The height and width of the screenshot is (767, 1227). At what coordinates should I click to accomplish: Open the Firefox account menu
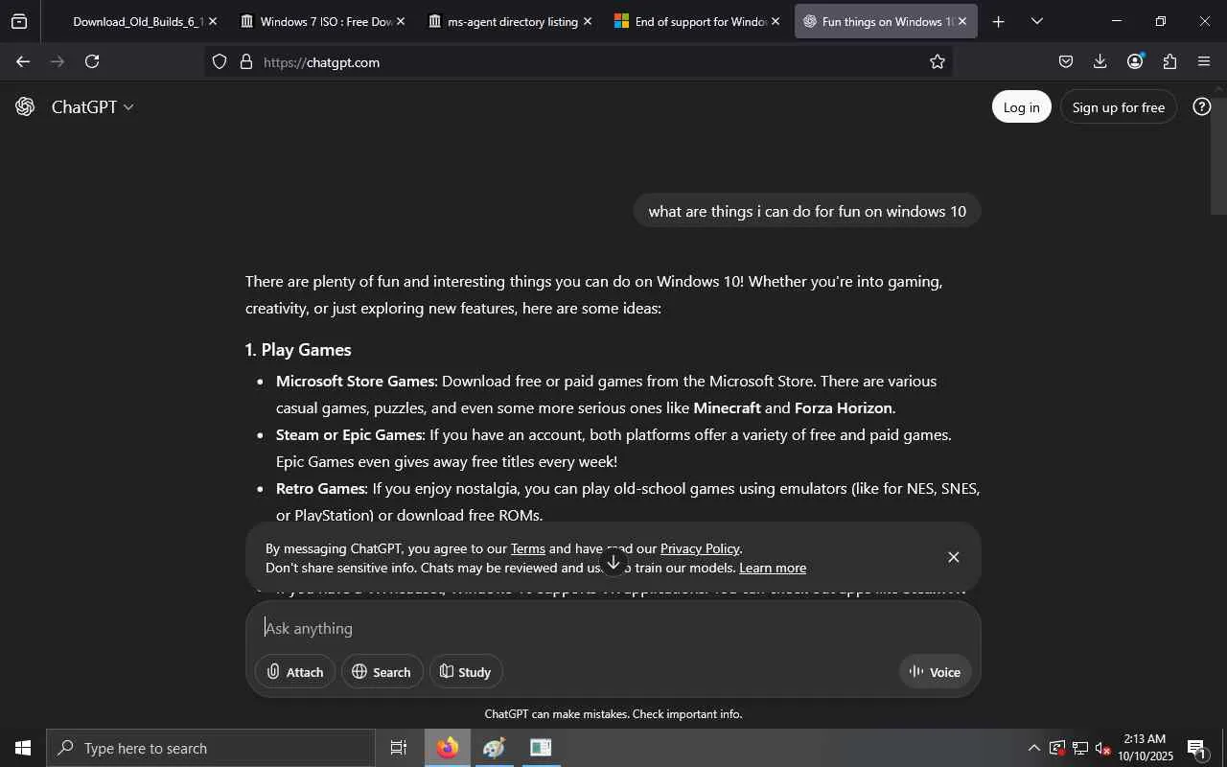click(1136, 62)
